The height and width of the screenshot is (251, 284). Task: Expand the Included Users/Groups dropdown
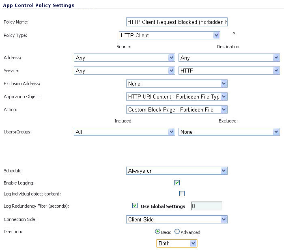[125, 132]
